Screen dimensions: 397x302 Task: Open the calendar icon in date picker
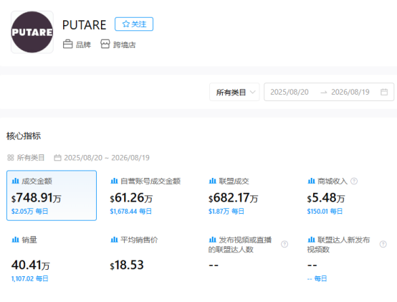(x=384, y=92)
